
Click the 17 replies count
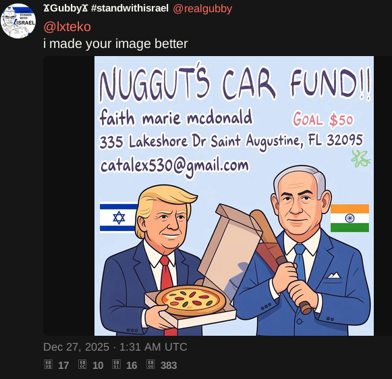coord(63,365)
